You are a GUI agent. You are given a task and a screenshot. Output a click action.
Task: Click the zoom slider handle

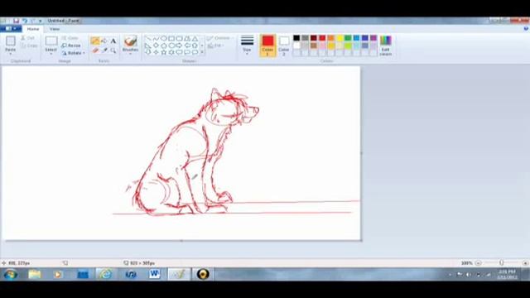click(x=501, y=263)
